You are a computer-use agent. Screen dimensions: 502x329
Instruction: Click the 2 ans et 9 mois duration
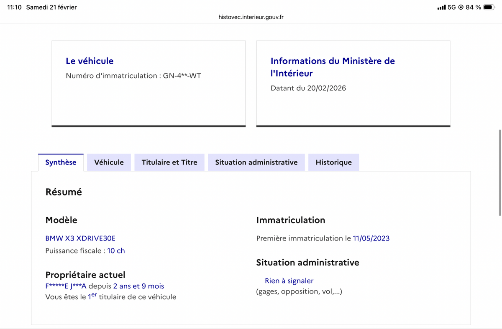tap(138, 286)
